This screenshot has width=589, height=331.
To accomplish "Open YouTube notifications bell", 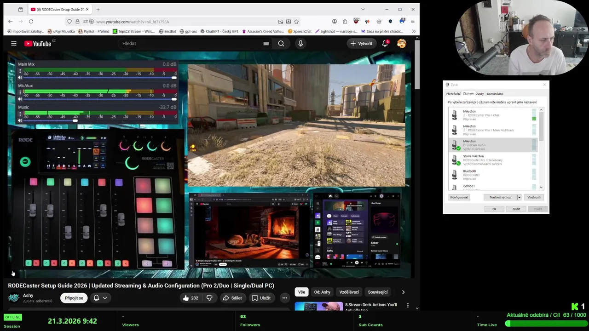I will (x=385, y=43).
